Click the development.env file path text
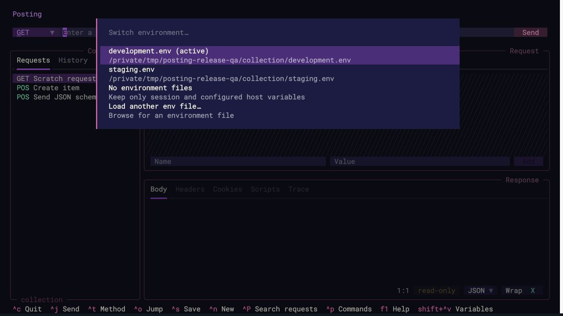The height and width of the screenshot is (316, 563). point(230,60)
